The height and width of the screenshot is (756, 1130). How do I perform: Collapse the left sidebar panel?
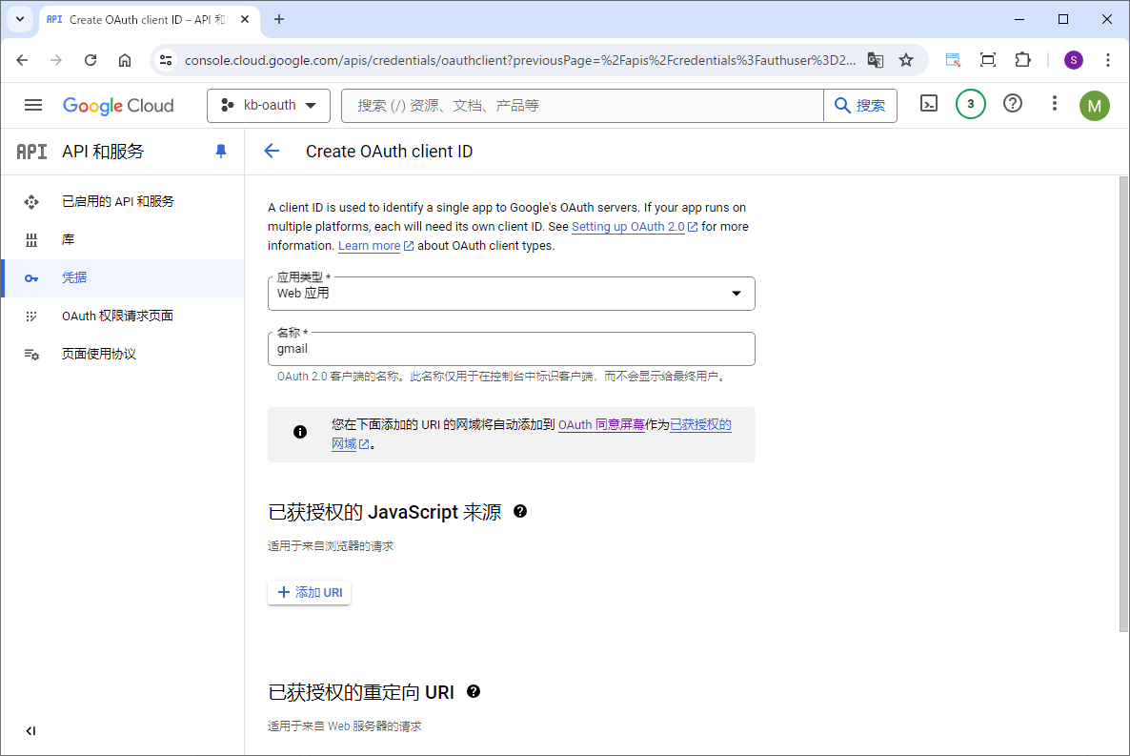30,731
